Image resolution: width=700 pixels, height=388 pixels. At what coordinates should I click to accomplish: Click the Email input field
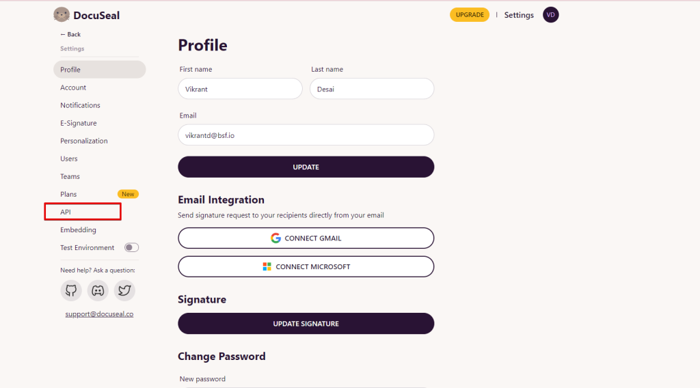click(x=306, y=135)
